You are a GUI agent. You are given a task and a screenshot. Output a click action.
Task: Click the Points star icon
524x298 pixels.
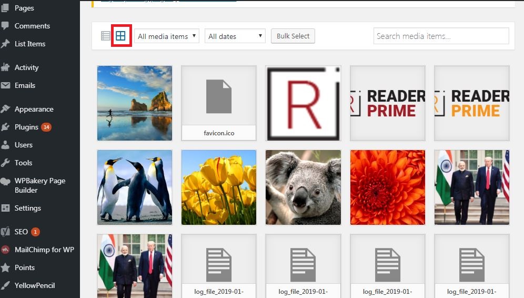tap(5, 267)
